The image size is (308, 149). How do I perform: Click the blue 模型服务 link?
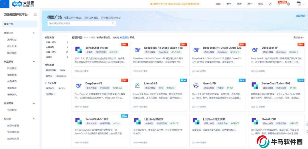pyautogui.click(x=124, y=37)
